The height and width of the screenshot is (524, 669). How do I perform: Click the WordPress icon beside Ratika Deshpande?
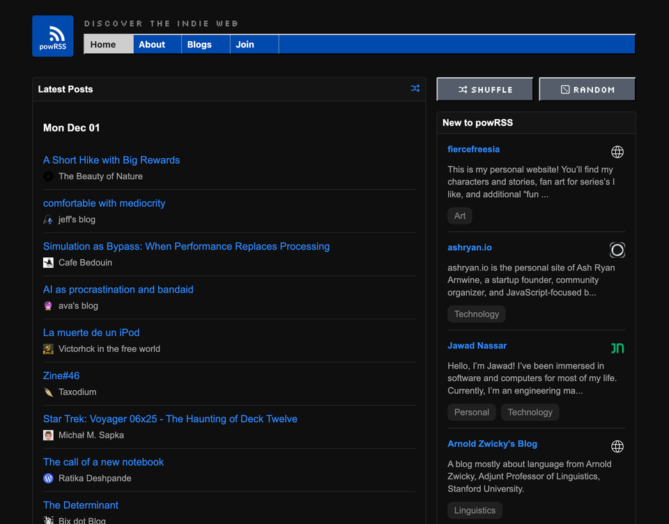point(48,478)
